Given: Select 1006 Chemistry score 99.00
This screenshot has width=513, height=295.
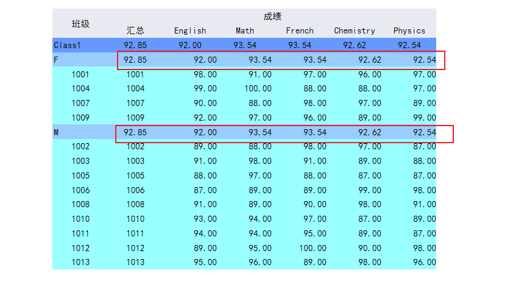Looking at the screenshot, I should click(370, 190).
